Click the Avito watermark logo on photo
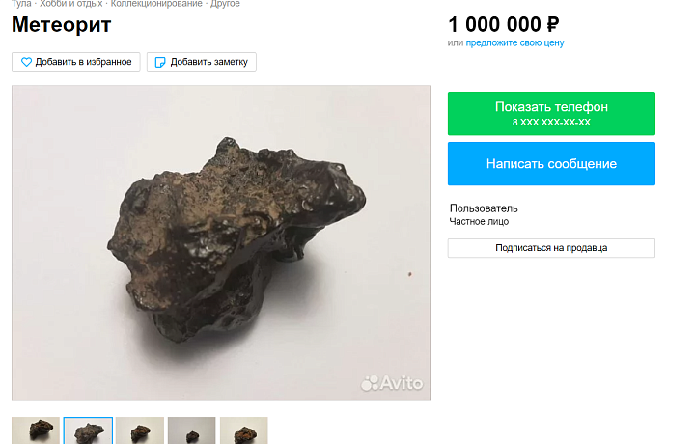This screenshot has height=444, width=695. (x=392, y=383)
